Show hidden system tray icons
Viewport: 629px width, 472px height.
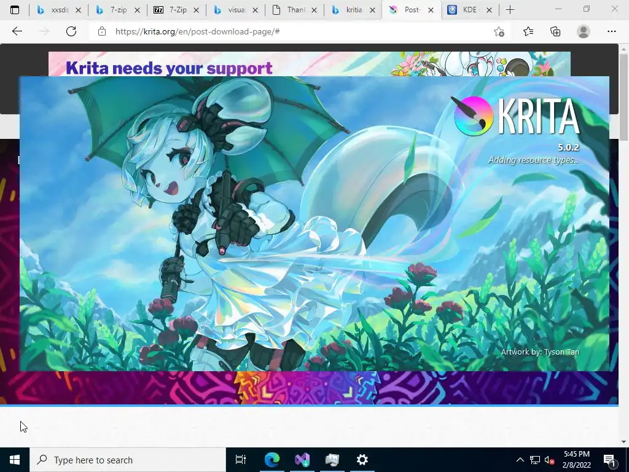(520, 460)
